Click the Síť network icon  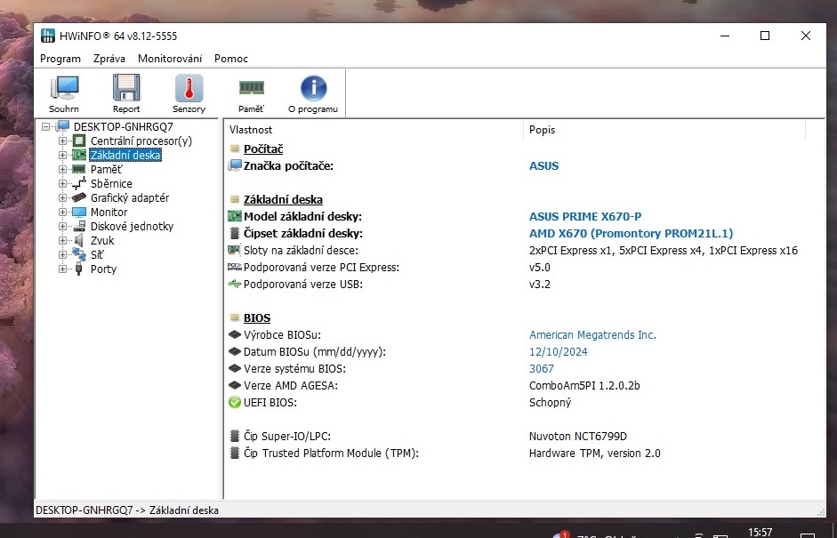click(76, 254)
